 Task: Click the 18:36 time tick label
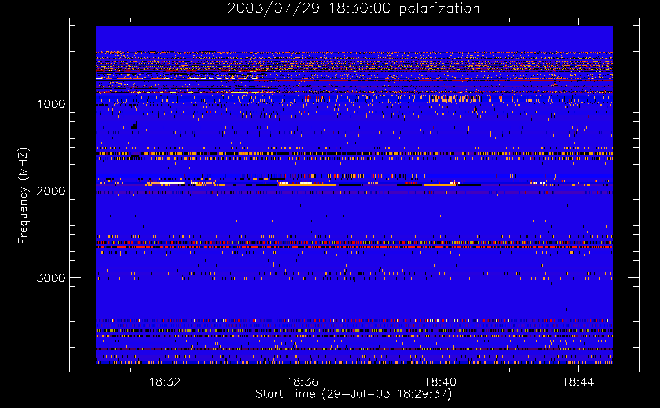click(x=303, y=382)
